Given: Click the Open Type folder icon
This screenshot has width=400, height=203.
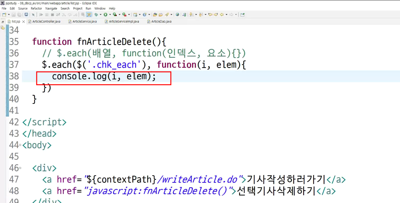Looking at the screenshot, I should (155, 14).
